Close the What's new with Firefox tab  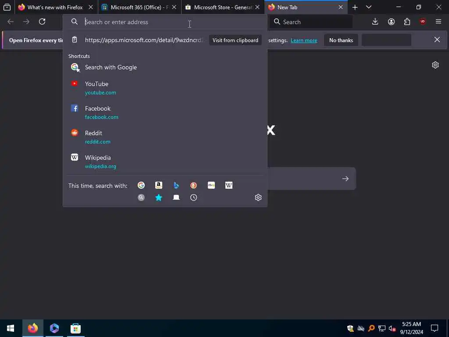click(x=91, y=7)
